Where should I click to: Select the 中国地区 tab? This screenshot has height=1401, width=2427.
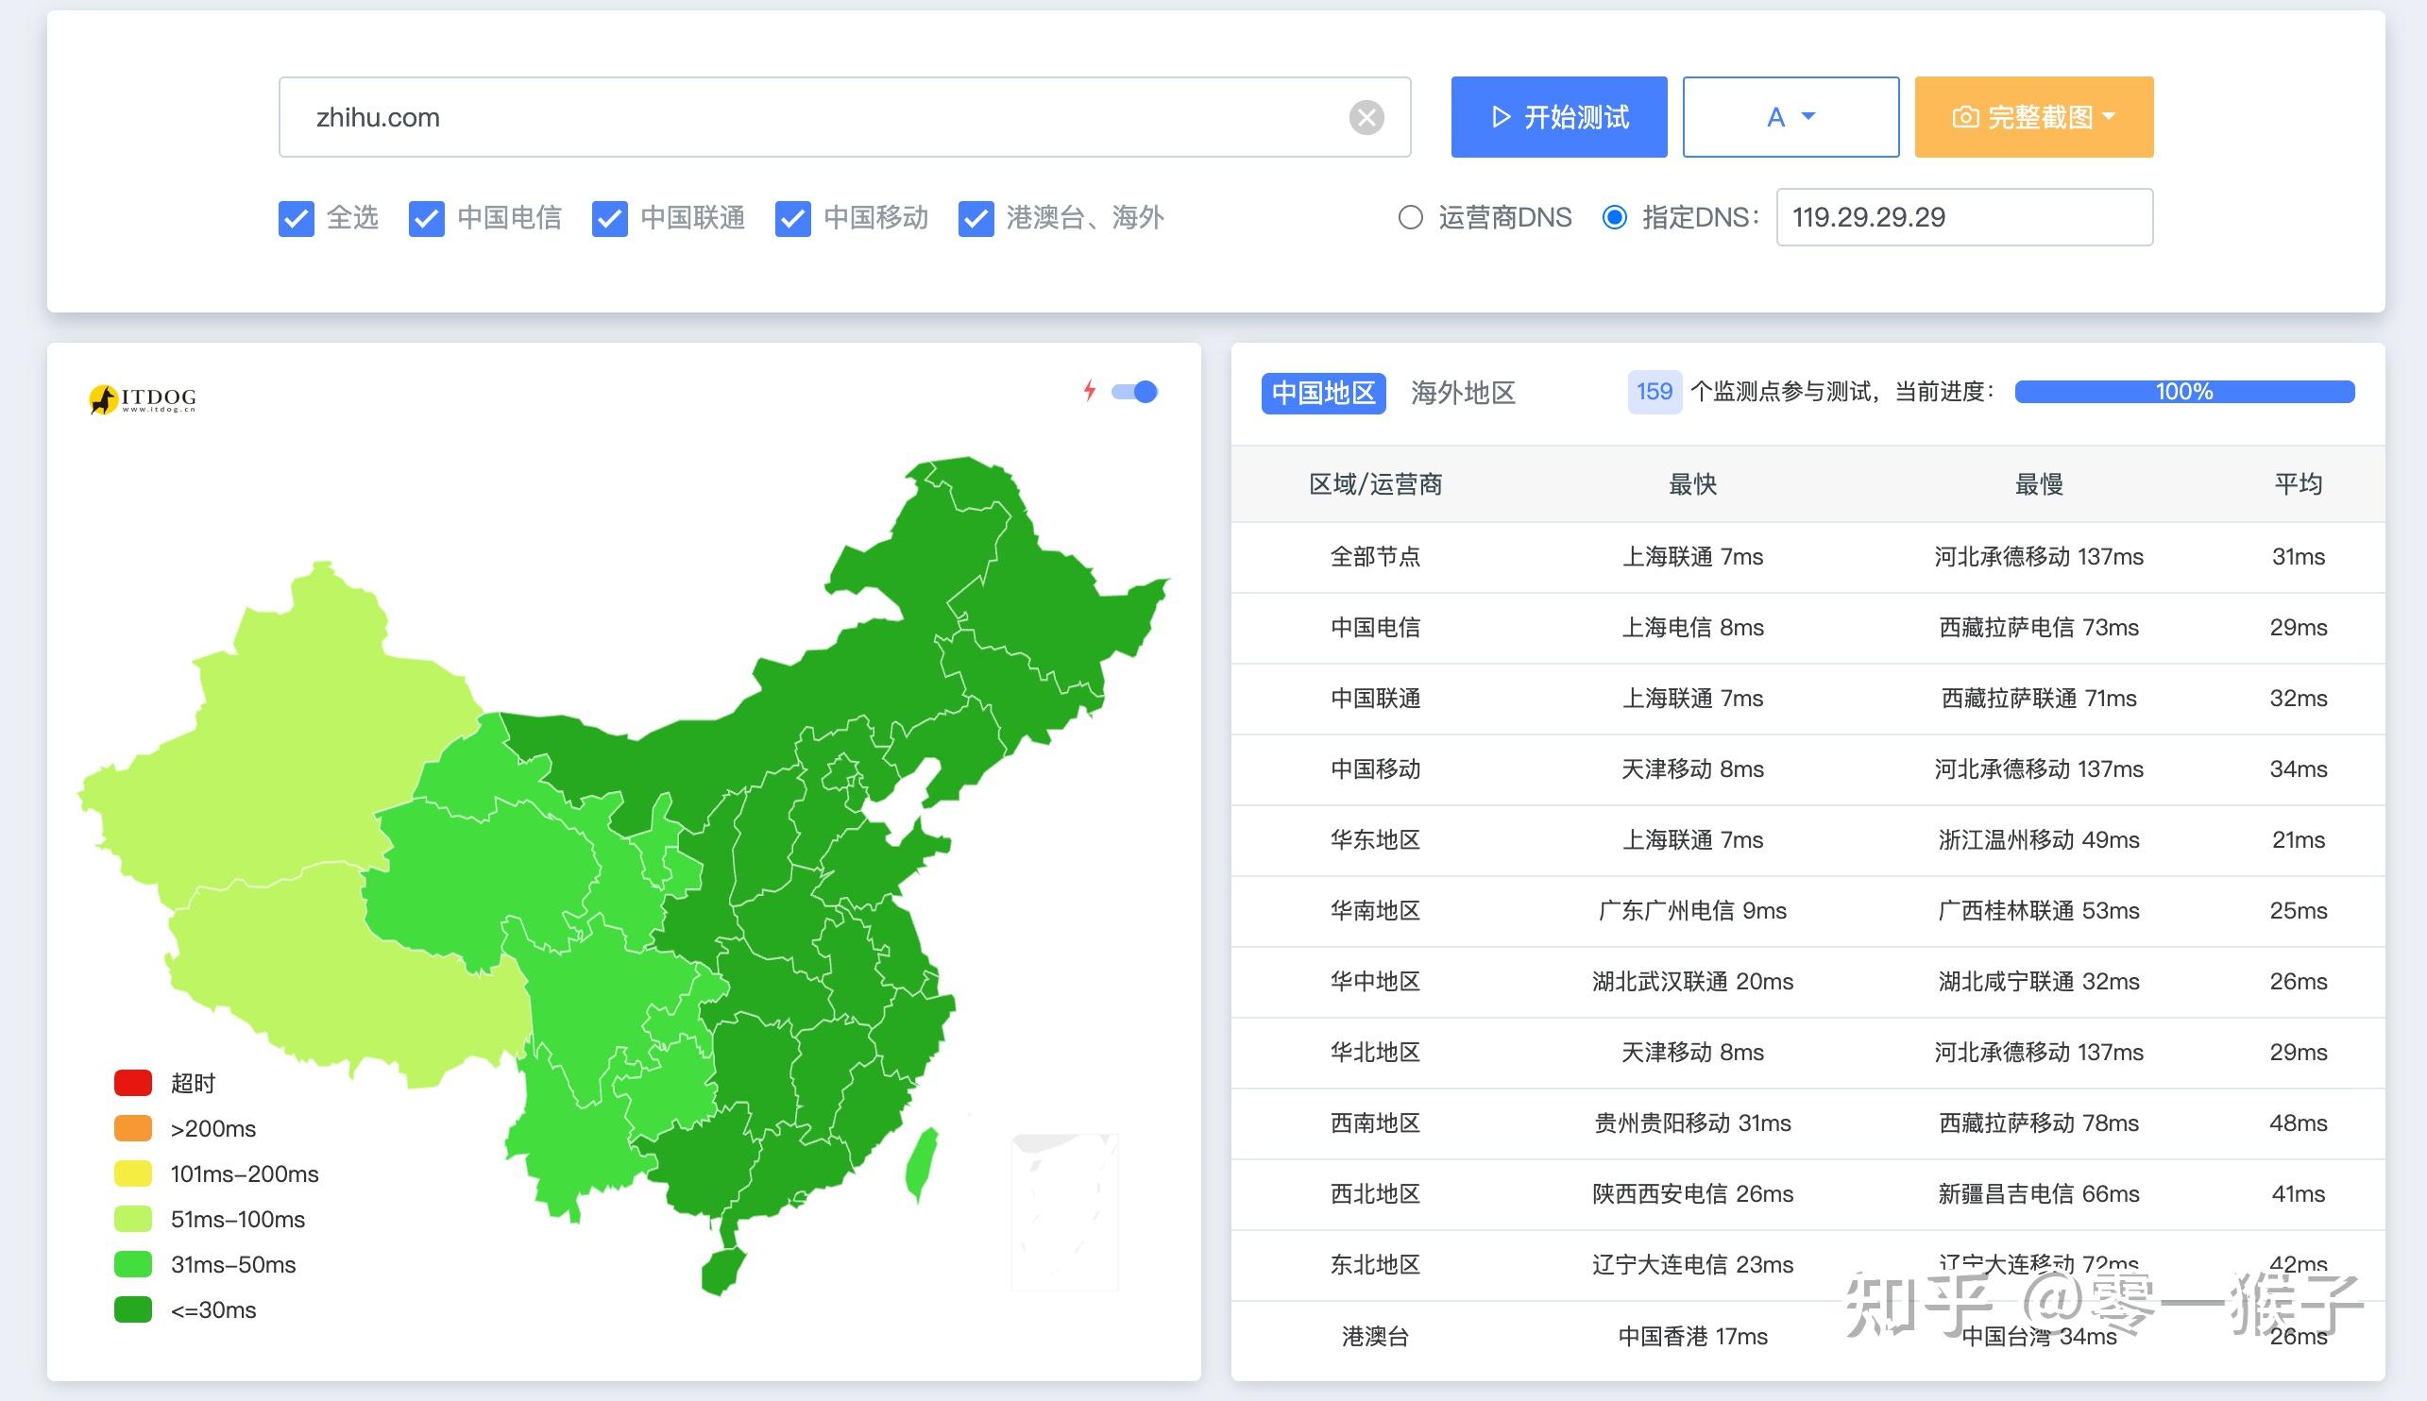(1323, 393)
